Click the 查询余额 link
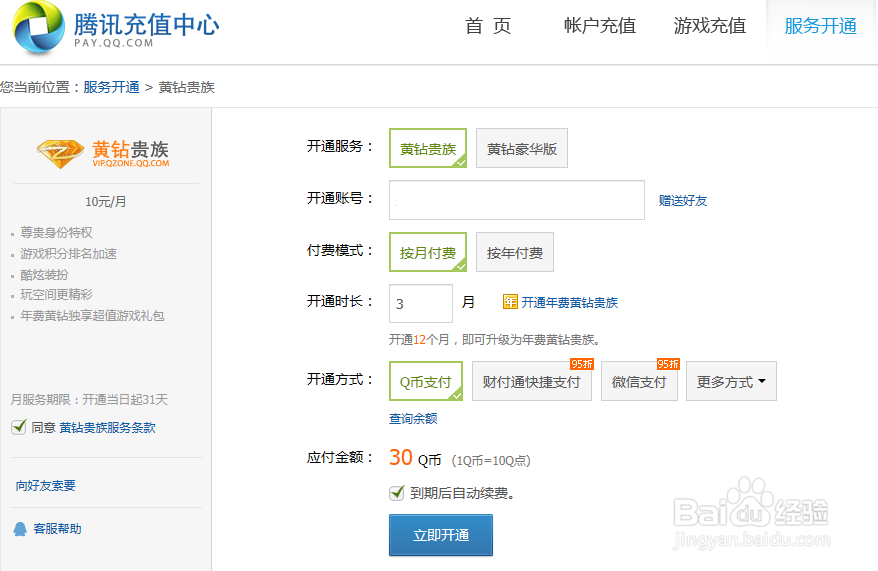The height and width of the screenshot is (571, 878). tap(413, 418)
